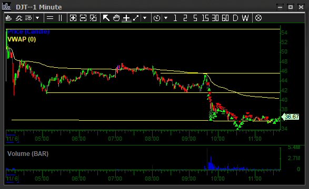This screenshot has height=189, width=309.
Task: Select the vertical lines tool
Action: point(61,18)
